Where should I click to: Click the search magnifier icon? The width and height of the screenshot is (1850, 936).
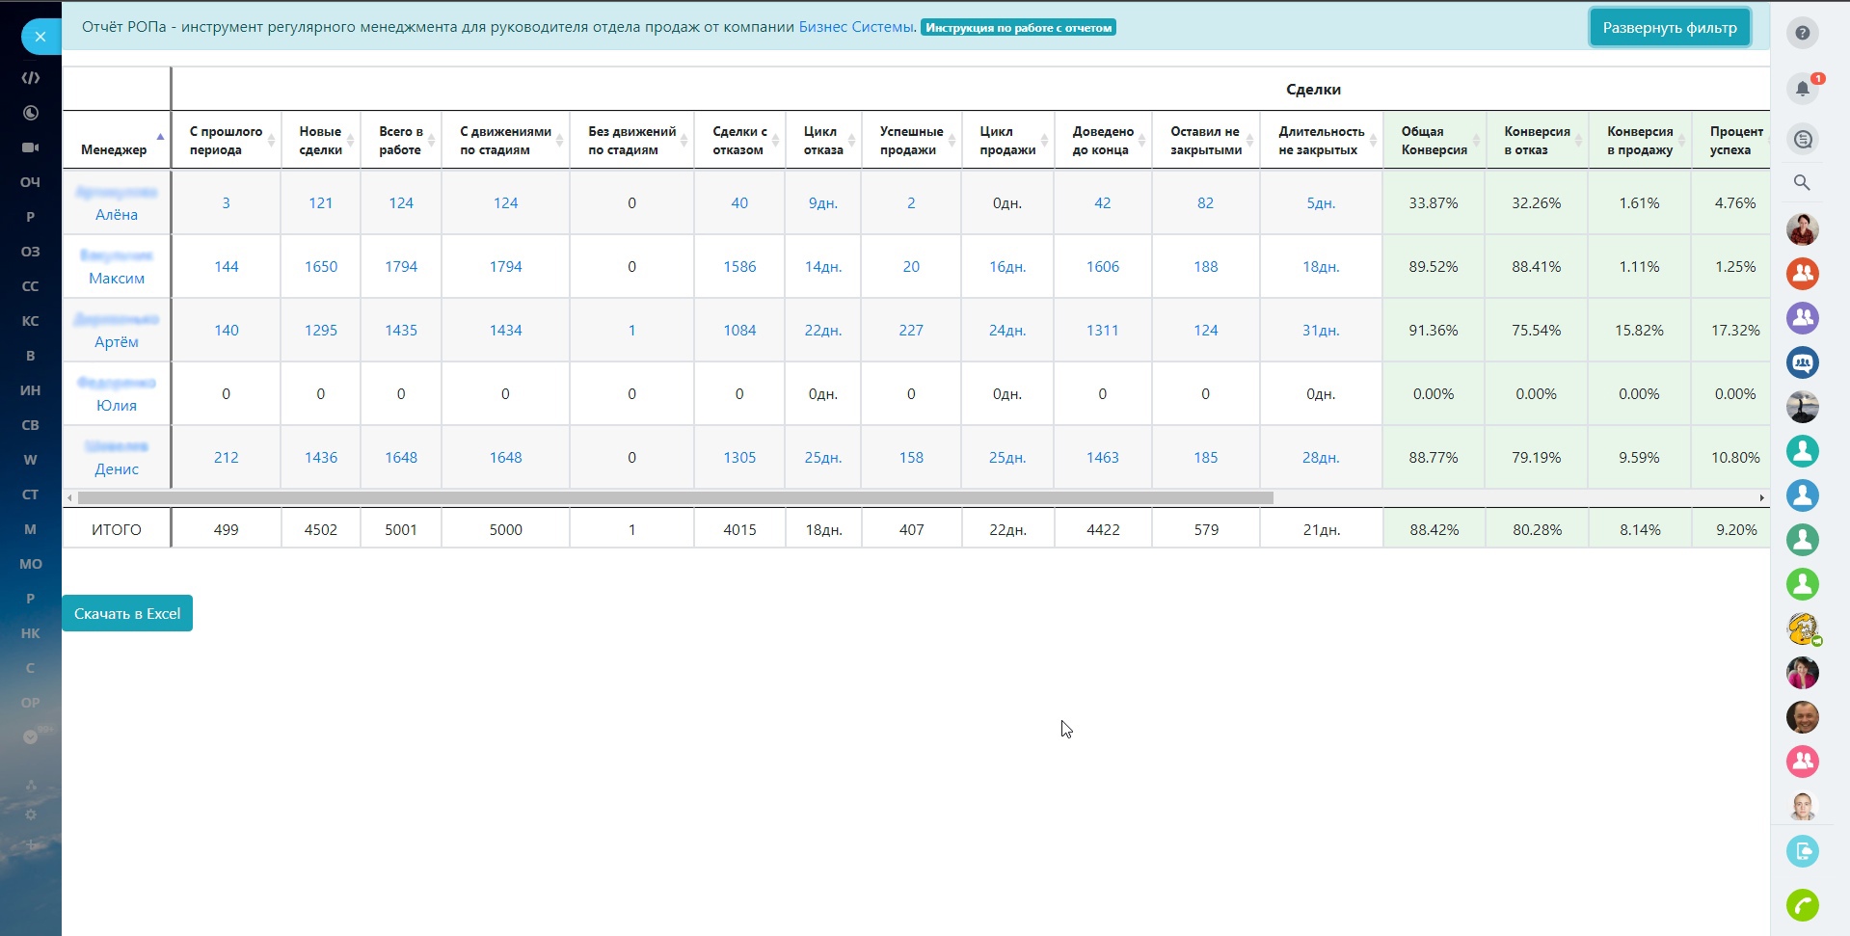[1801, 182]
